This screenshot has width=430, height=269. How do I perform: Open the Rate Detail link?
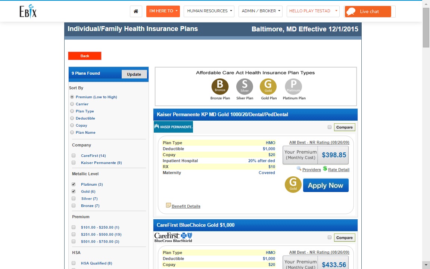coord(339,170)
